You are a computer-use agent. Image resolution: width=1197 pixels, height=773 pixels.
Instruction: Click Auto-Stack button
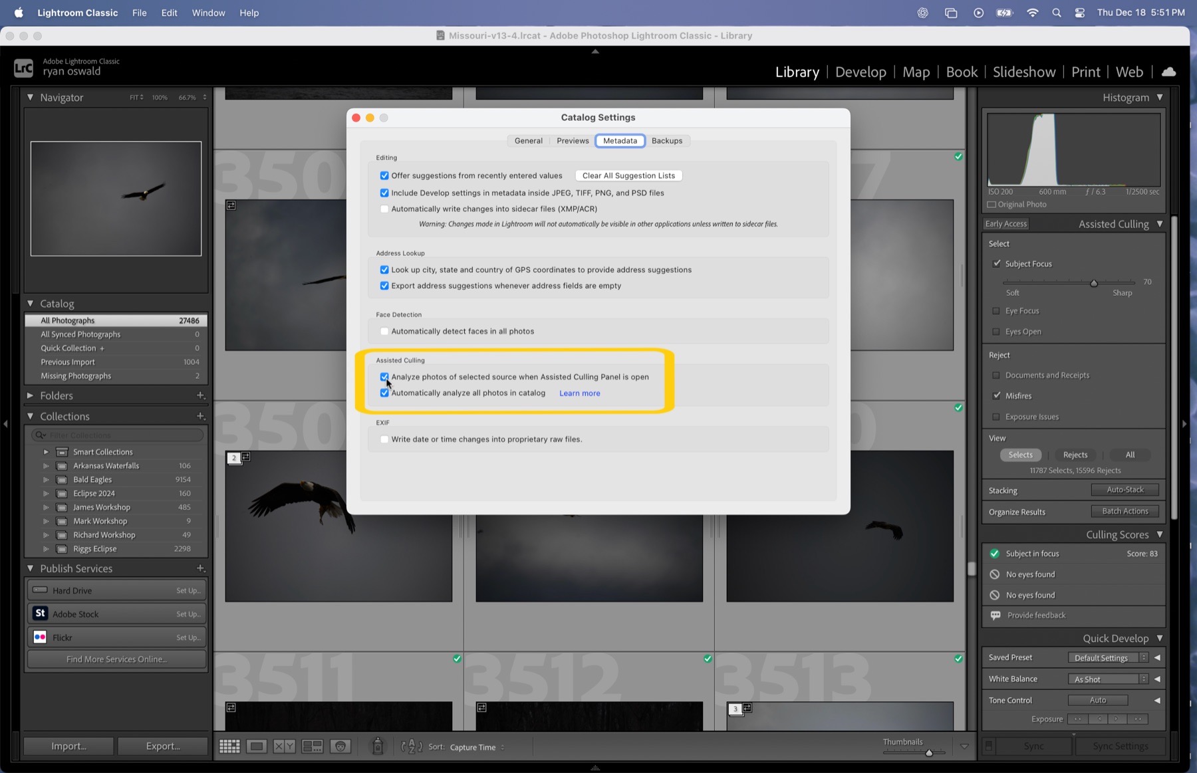[x=1125, y=490]
